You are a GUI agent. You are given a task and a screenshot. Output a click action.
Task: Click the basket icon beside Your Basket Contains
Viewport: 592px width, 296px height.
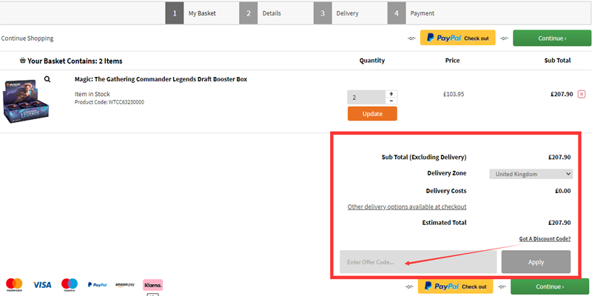(x=23, y=61)
